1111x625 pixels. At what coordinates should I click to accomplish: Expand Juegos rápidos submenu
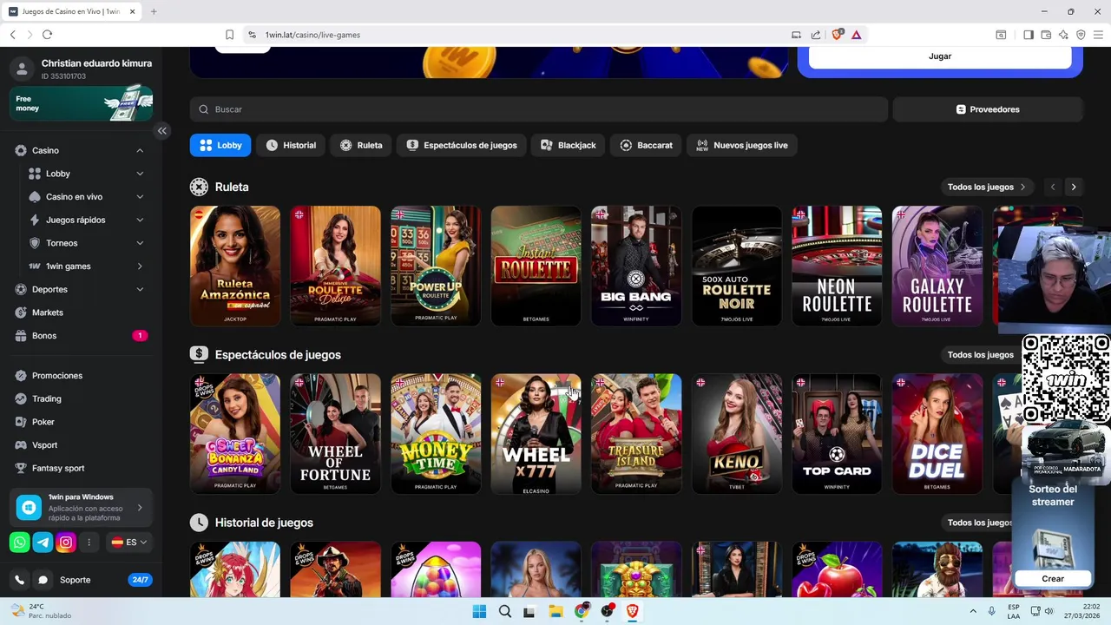[140, 220]
